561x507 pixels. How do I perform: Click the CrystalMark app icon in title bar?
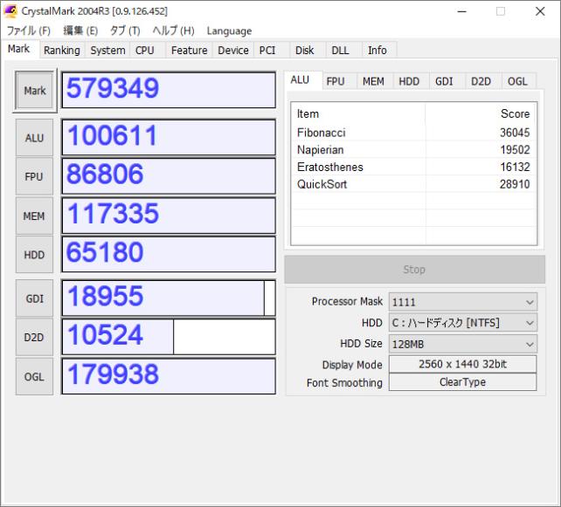[x=10, y=10]
